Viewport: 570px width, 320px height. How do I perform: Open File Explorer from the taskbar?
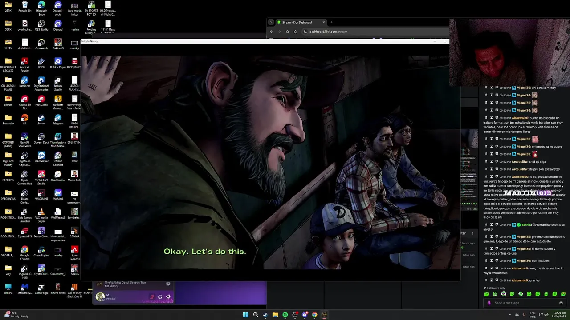coord(275,315)
